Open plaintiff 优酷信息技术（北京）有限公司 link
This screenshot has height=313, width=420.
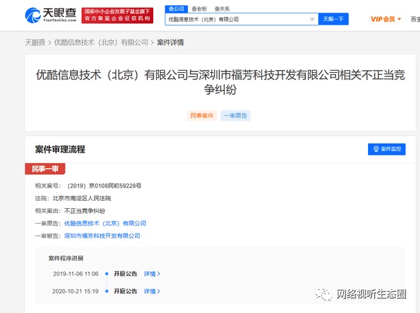[x=105, y=223]
